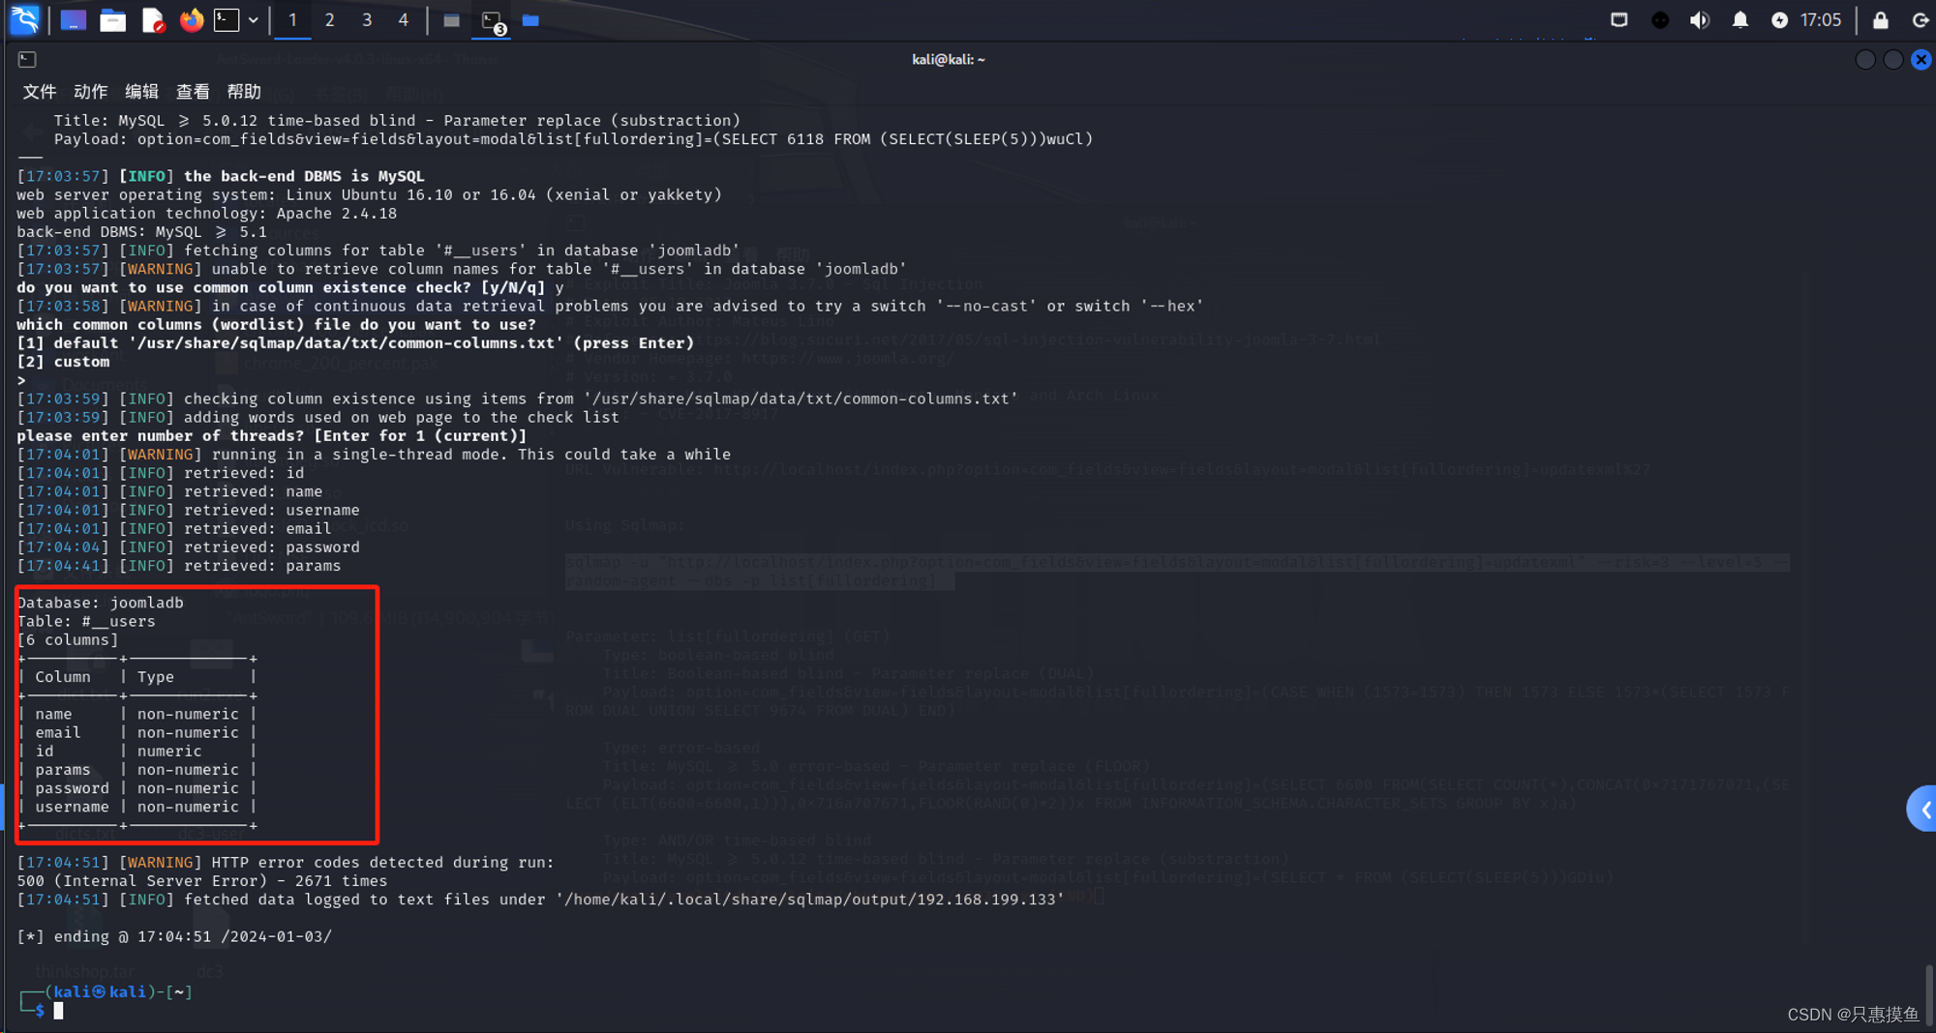Viewport: 1936px width, 1033px height.
Task: Open the volume control tray icon
Action: coord(1700,19)
